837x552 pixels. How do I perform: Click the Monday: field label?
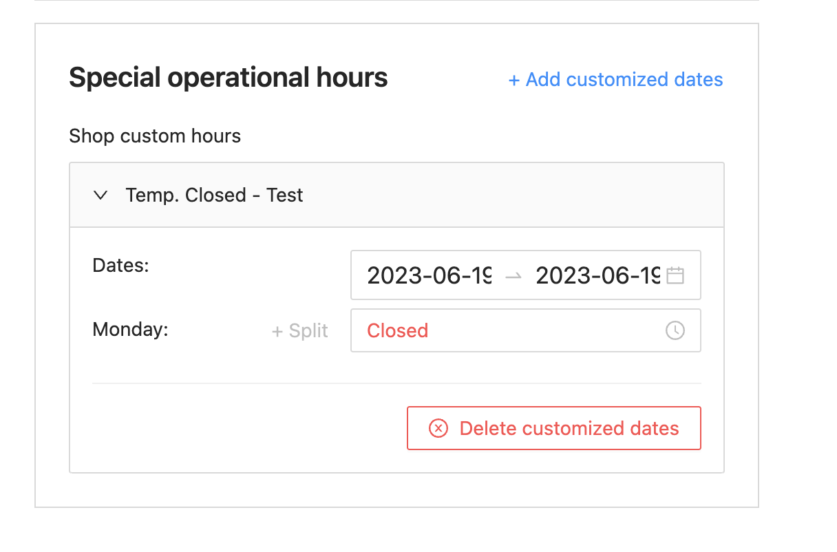click(130, 329)
